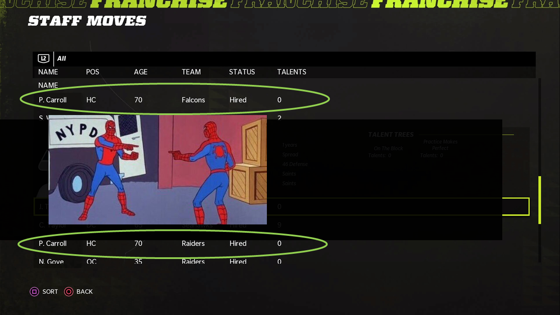
Task: Click the square Sort button icon
Action: (34, 292)
